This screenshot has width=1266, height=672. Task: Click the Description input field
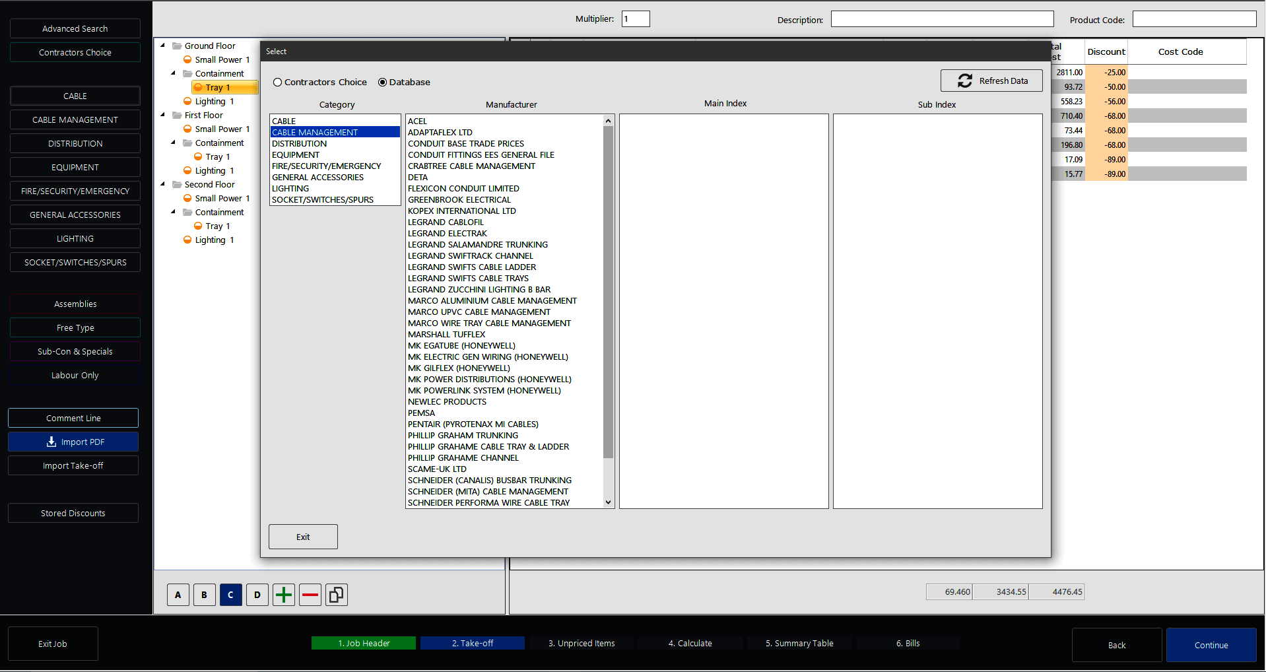pos(942,19)
